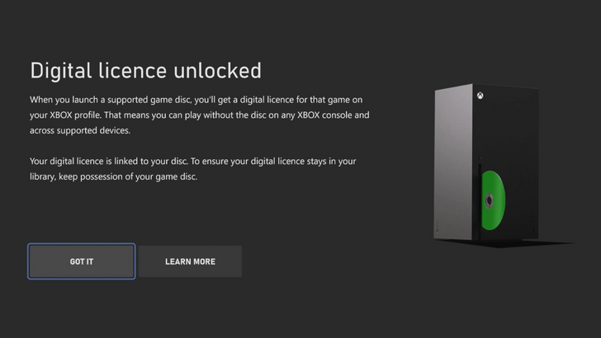This screenshot has height=338, width=601.
Task: Confirm with the GOT IT button
Action: pos(81,261)
